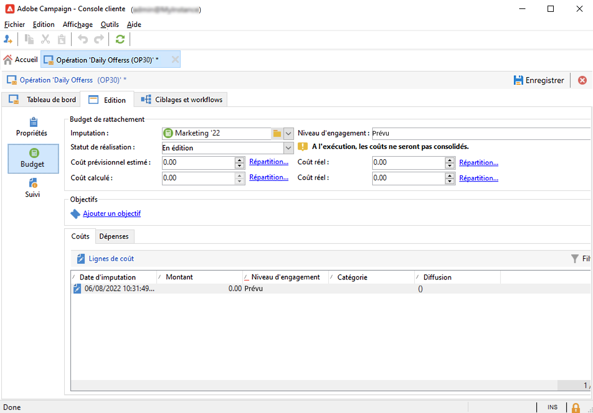Image resolution: width=593 pixels, height=413 pixels.
Task: Sort by Niveau d'engagement column header
Action: [286, 277]
